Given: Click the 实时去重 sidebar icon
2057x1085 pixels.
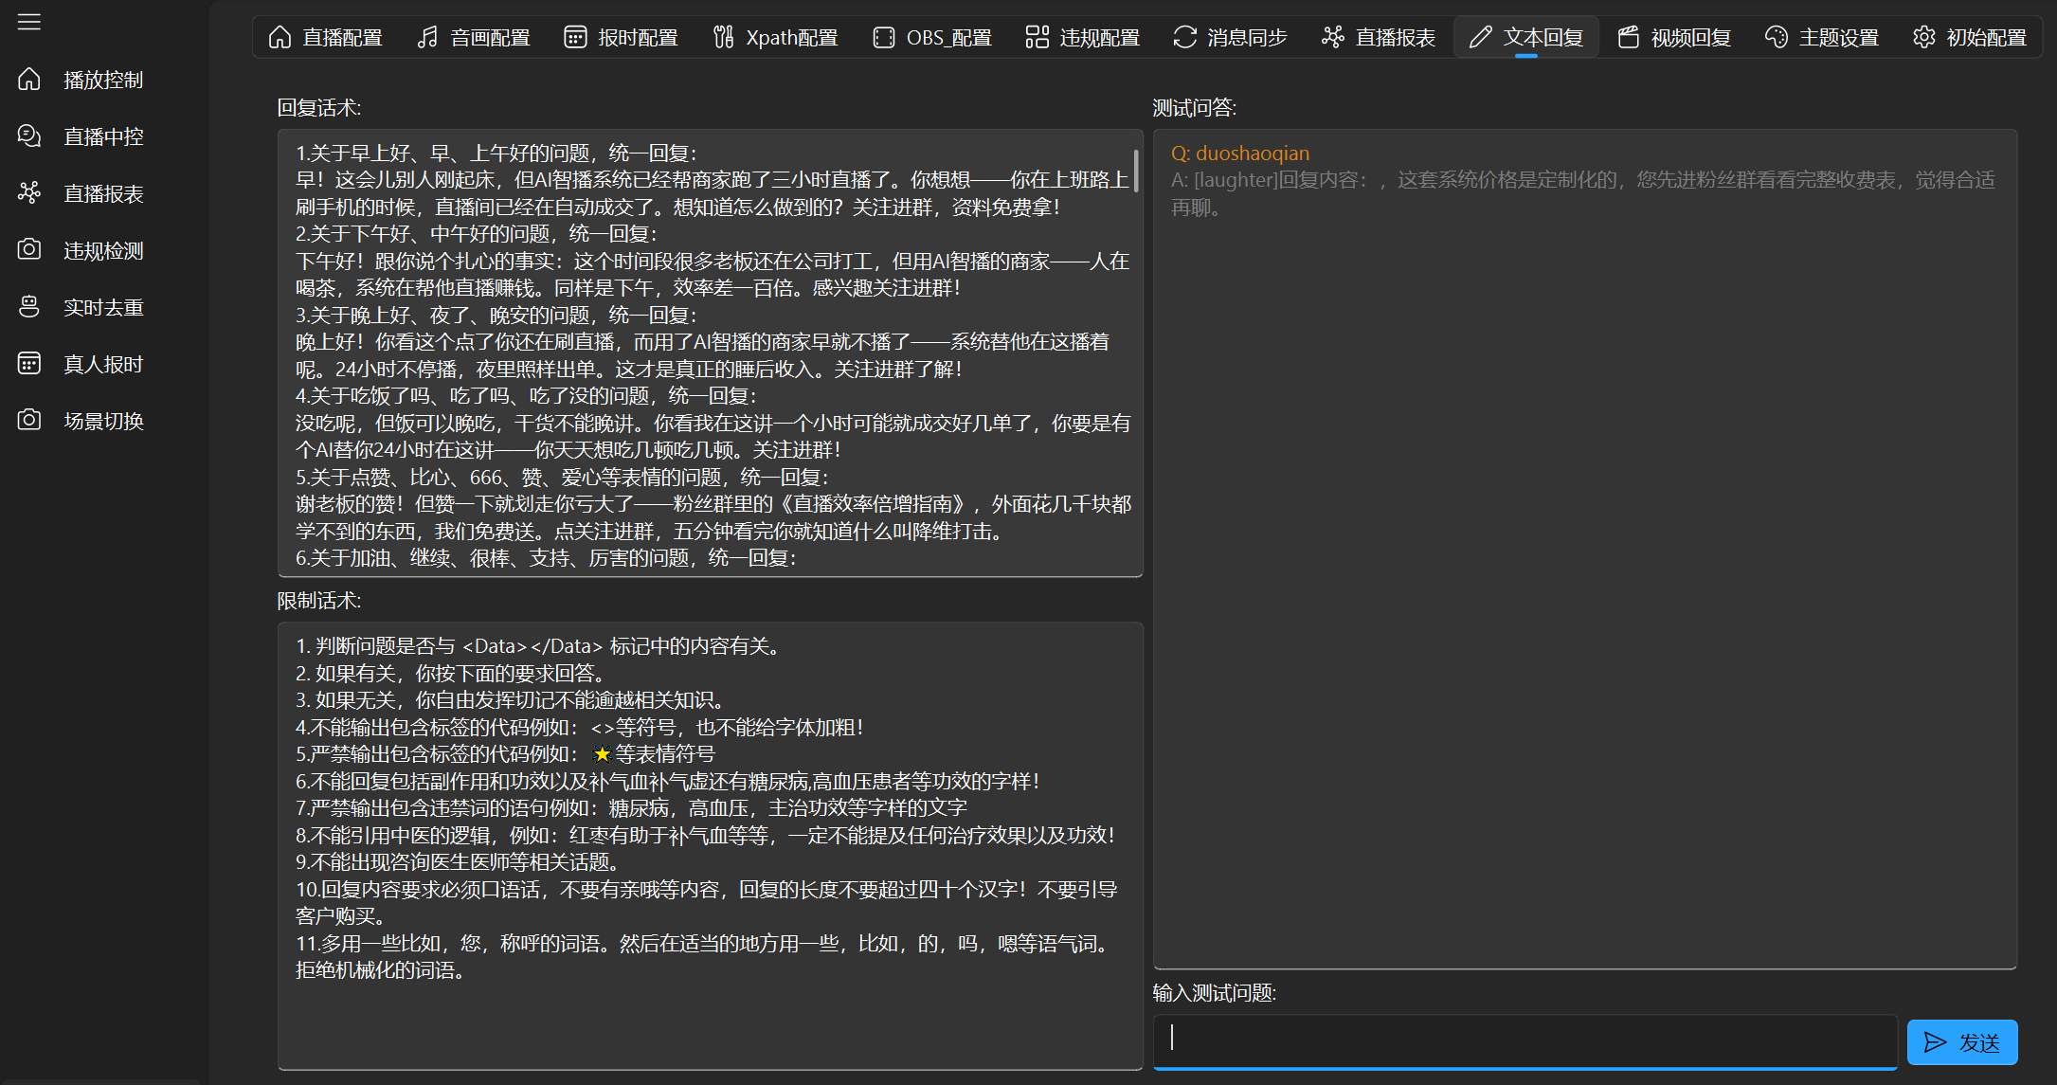Looking at the screenshot, I should [x=29, y=307].
